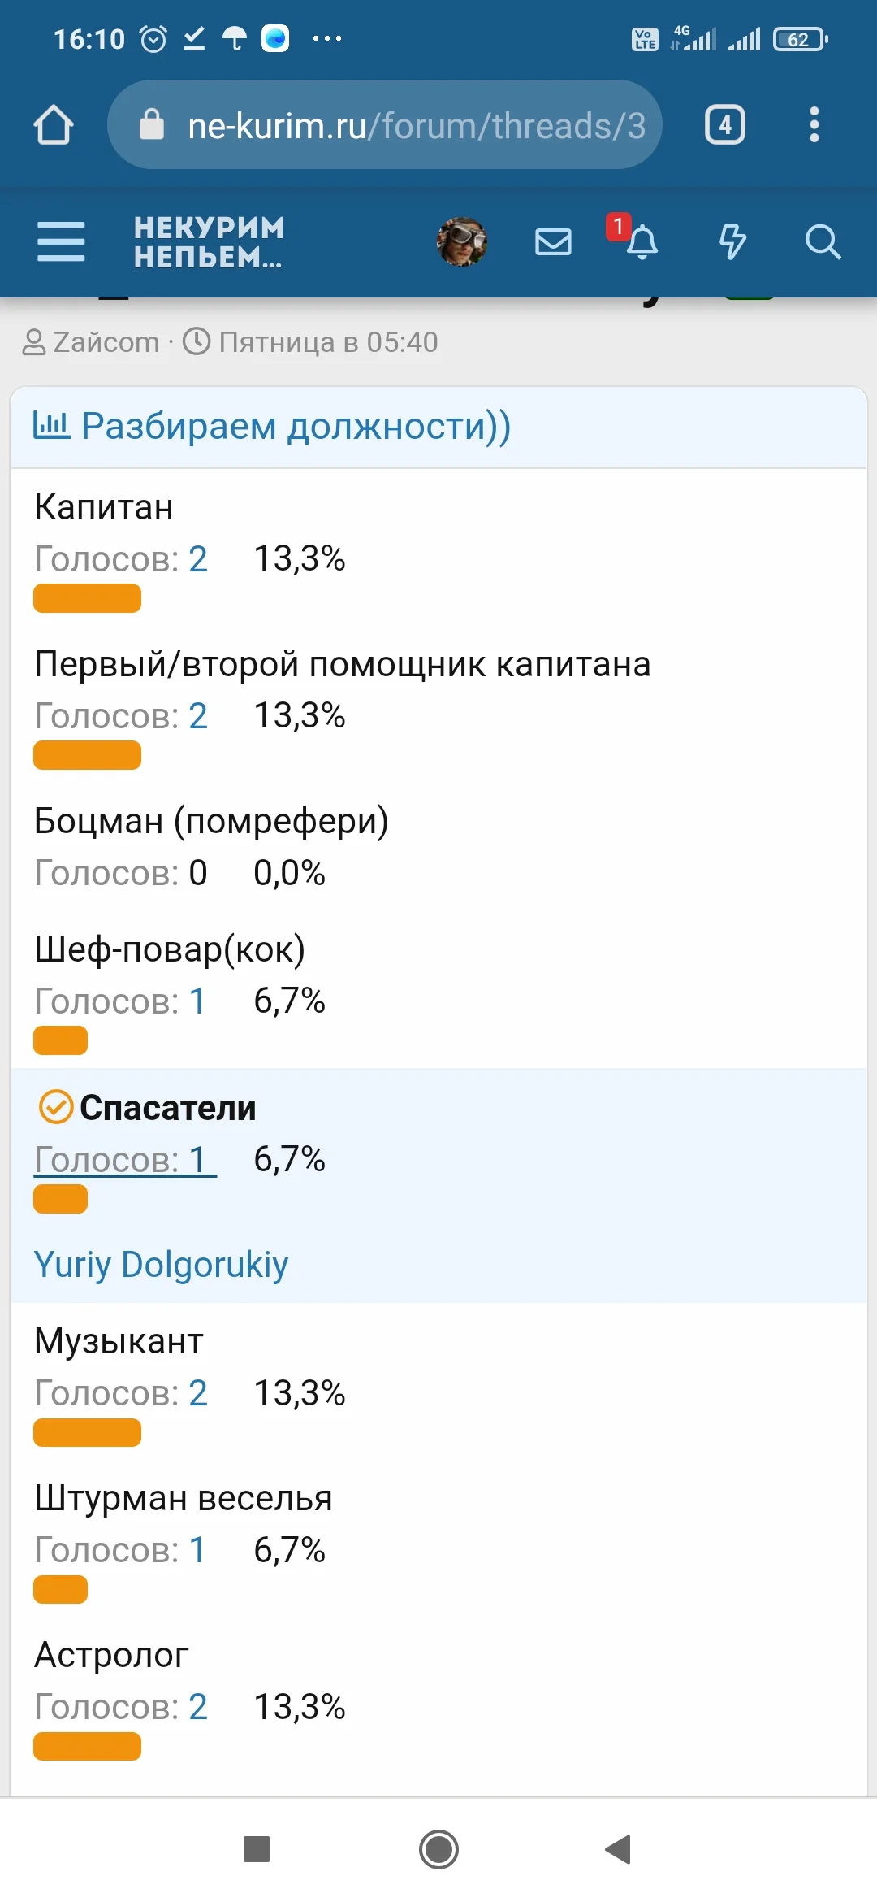Viewport: 877px width, 1902px height.
Task: Open the messages envelope icon
Action: coord(553,241)
